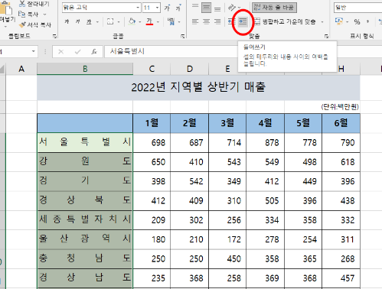
Task: Open alignment (맞춤) group dialog launcher
Action: click(326, 37)
